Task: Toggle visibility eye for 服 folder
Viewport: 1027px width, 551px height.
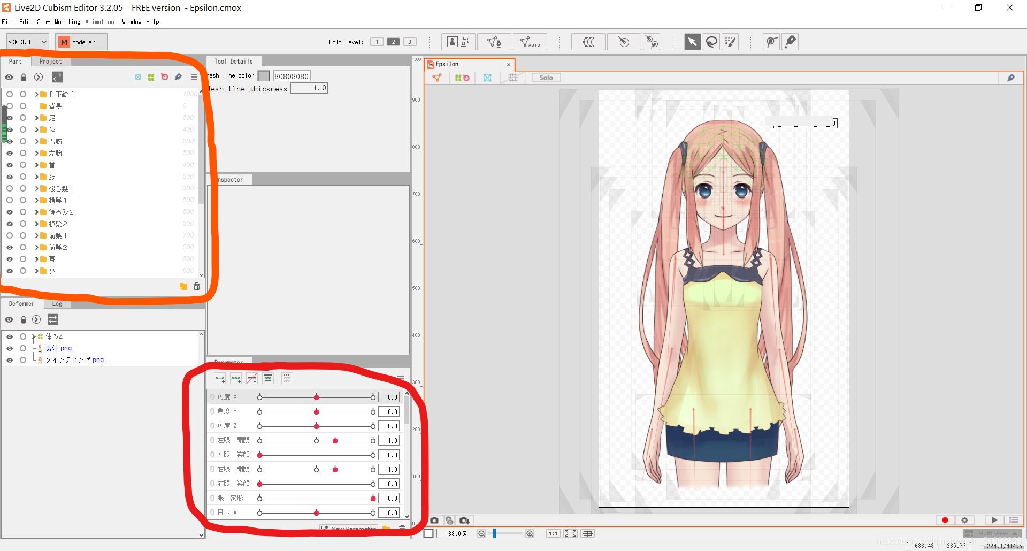Action: [10, 177]
